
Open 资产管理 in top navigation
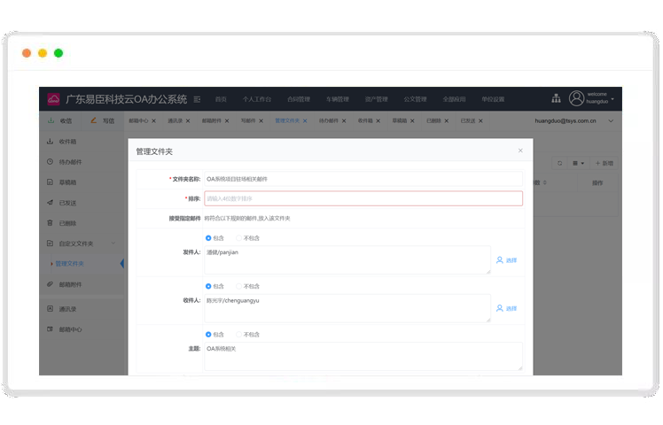tap(377, 99)
